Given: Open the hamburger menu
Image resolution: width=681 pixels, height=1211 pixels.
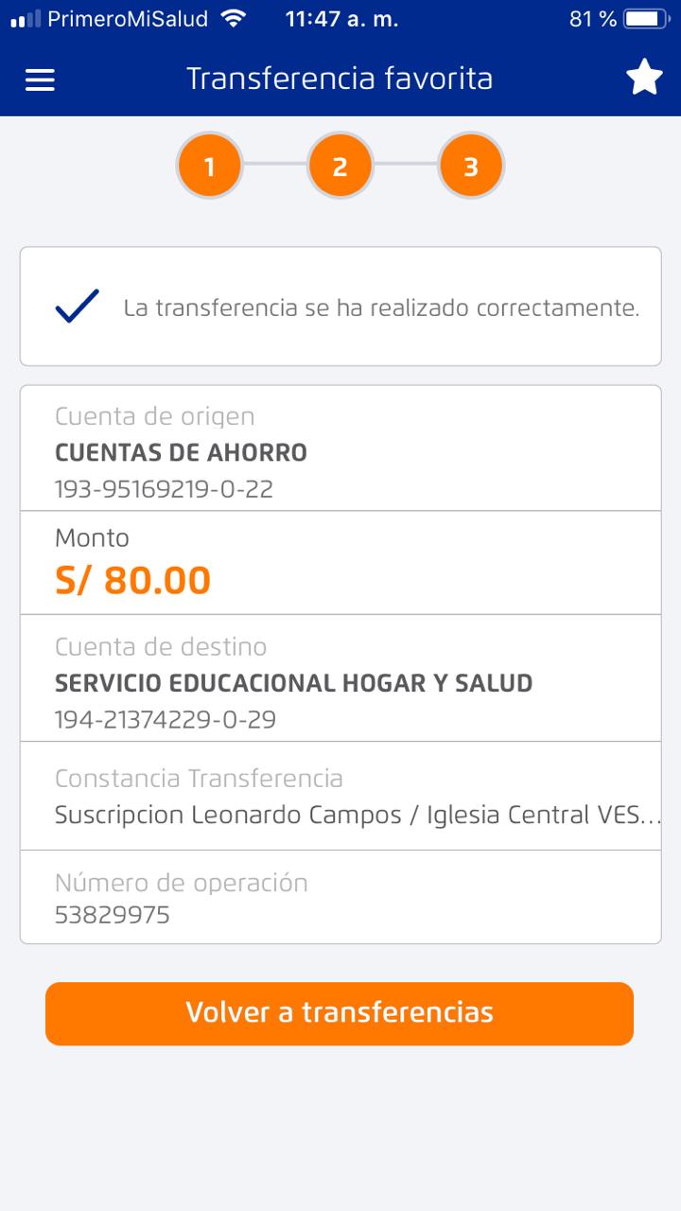Looking at the screenshot, I should [40, 79].
